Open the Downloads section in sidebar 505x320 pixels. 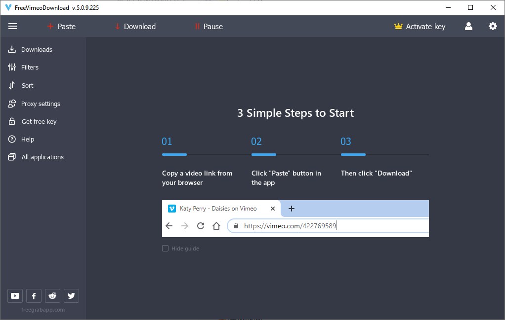(x=36, y=49)
